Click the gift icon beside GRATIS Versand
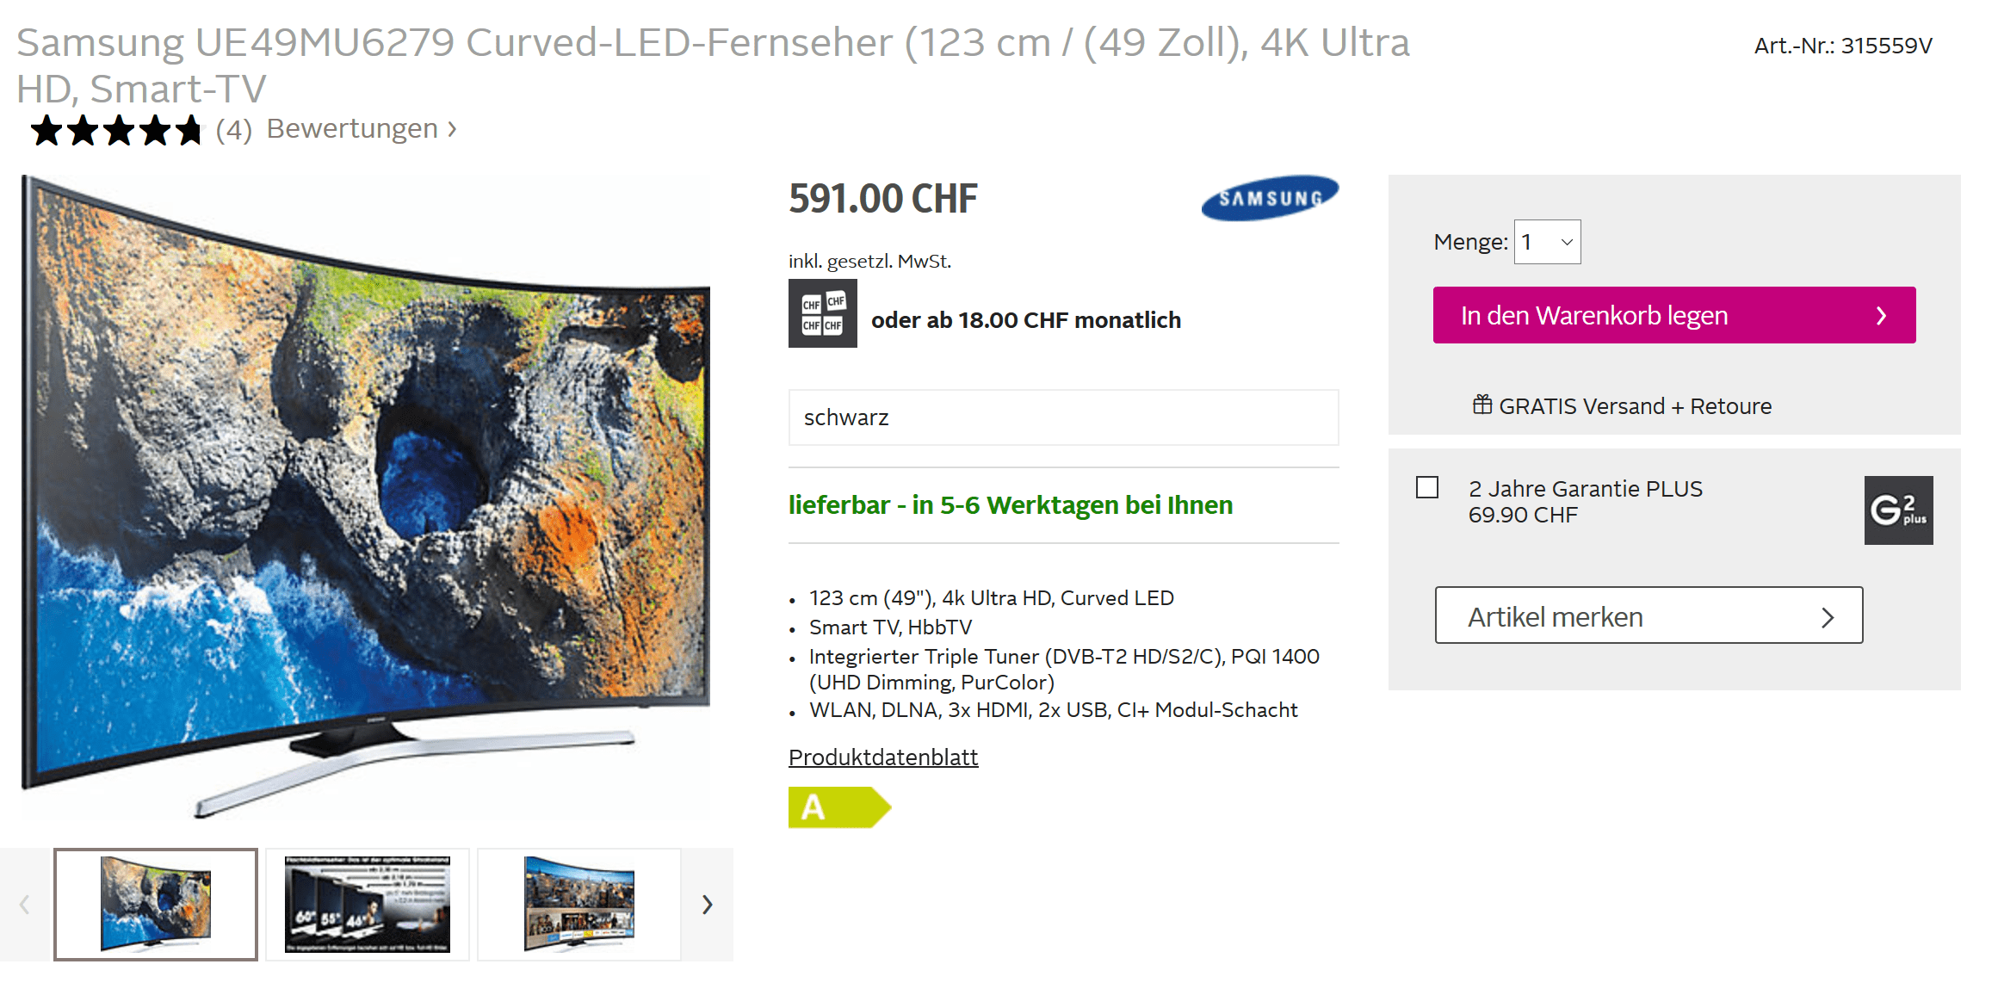The width and height of the screenshot is (1998, 989). 1482,405
